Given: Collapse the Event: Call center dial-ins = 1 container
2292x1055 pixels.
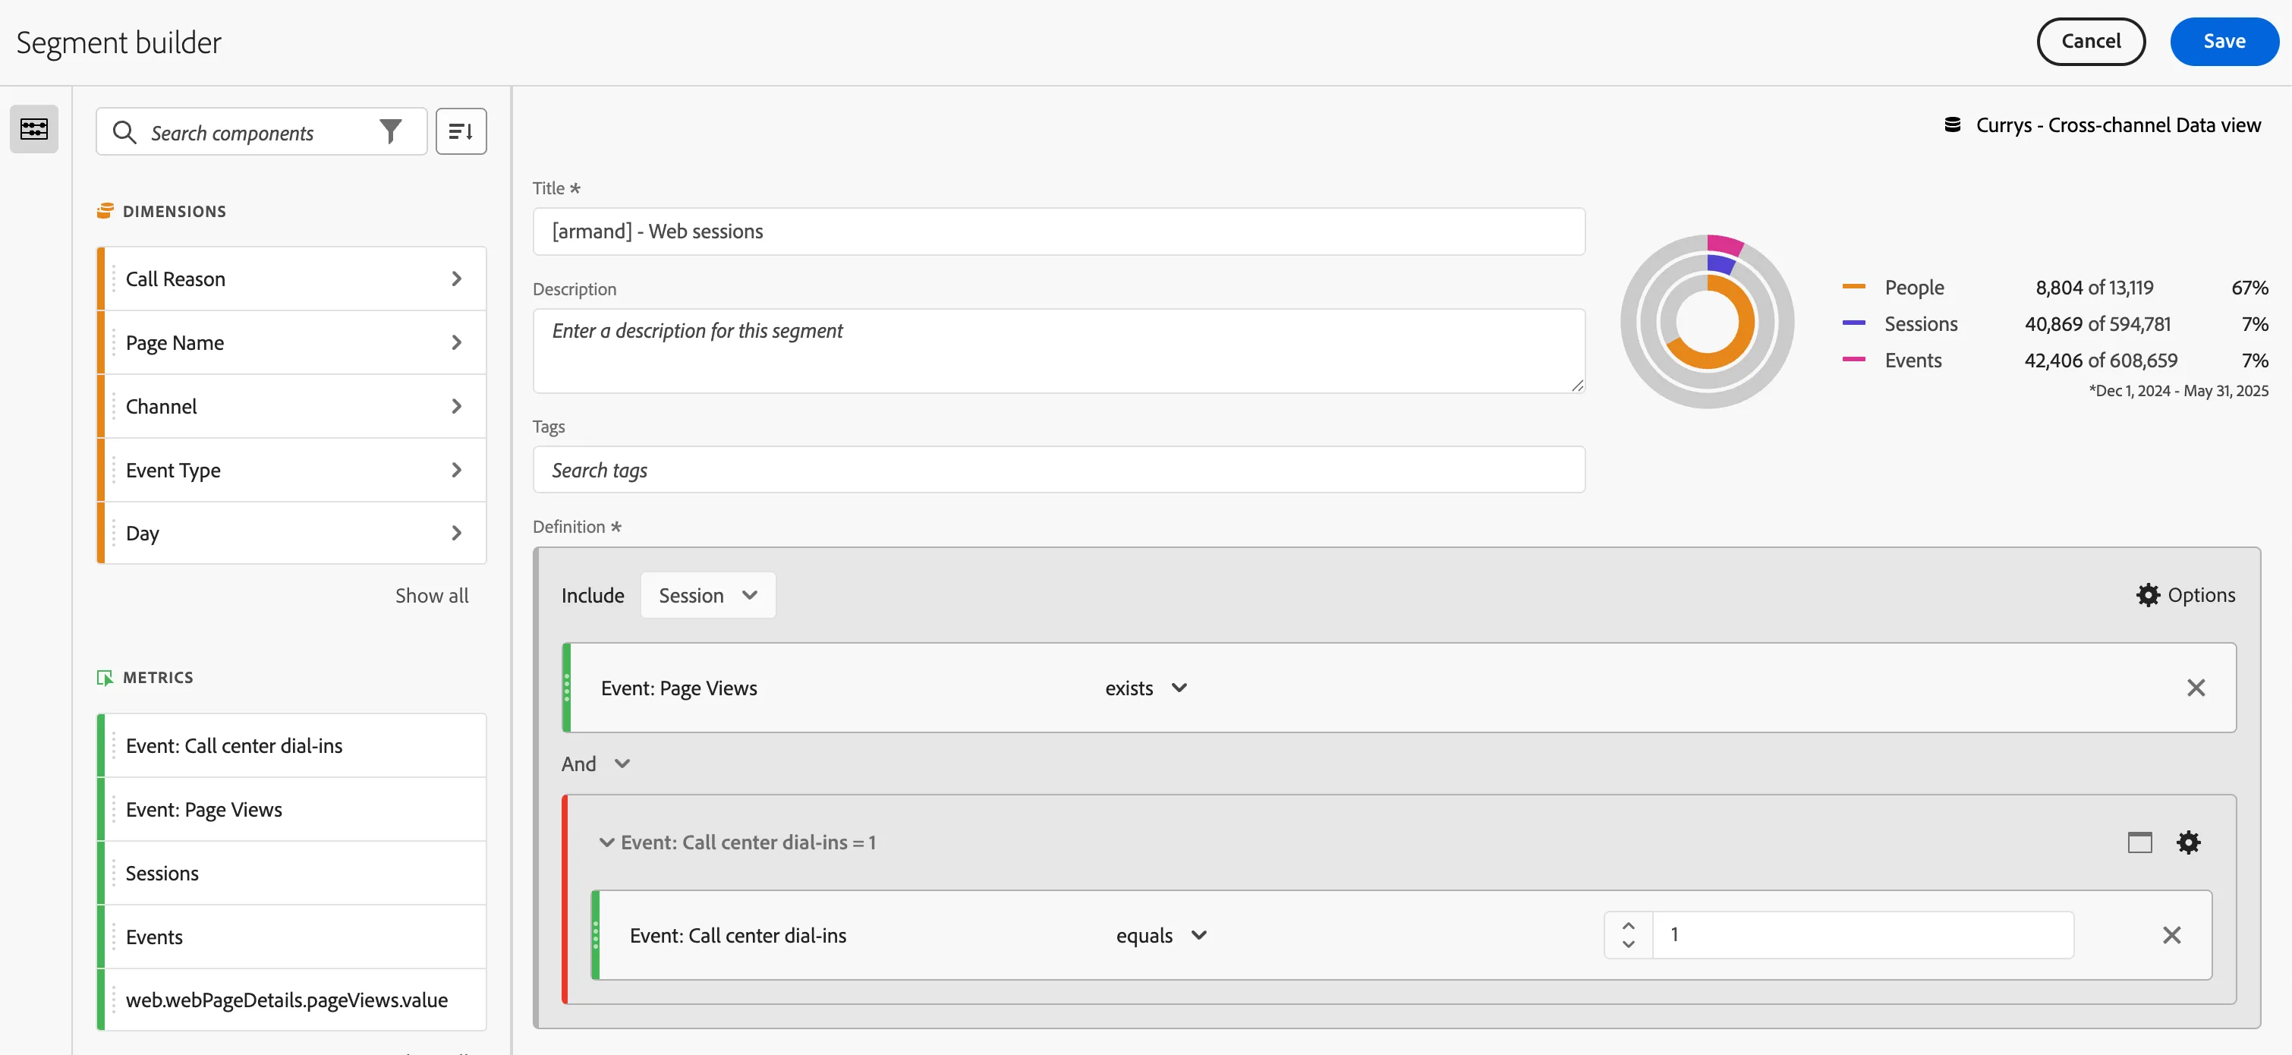Looking at the screenshot, I should tap(607, 842).
